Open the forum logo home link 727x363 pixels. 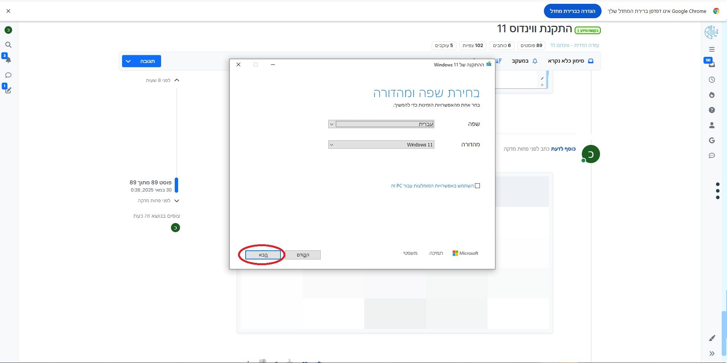[x=711, y=32]
